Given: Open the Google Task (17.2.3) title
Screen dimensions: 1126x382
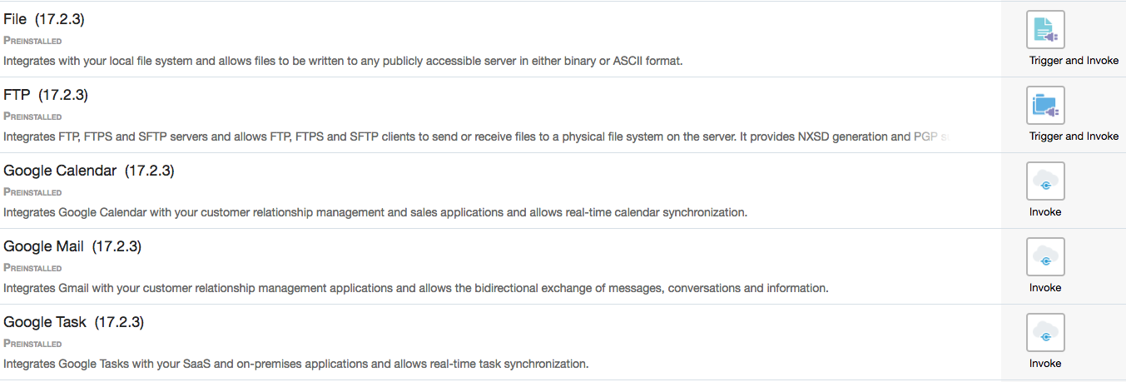Looking at the screenshot, I should [x=73, y=322].
